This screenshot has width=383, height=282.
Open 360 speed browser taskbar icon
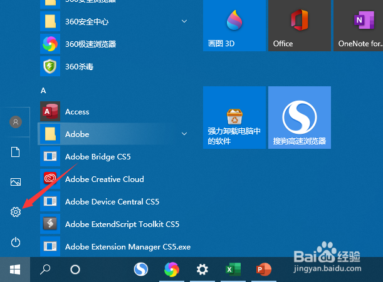coord(172,269)
